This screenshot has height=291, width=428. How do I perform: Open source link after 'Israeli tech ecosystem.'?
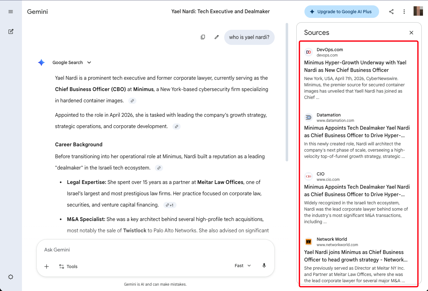coord(159,168)
